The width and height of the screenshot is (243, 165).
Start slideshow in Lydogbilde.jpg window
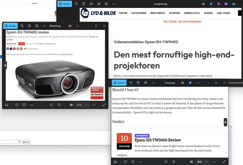coord(106,4)
